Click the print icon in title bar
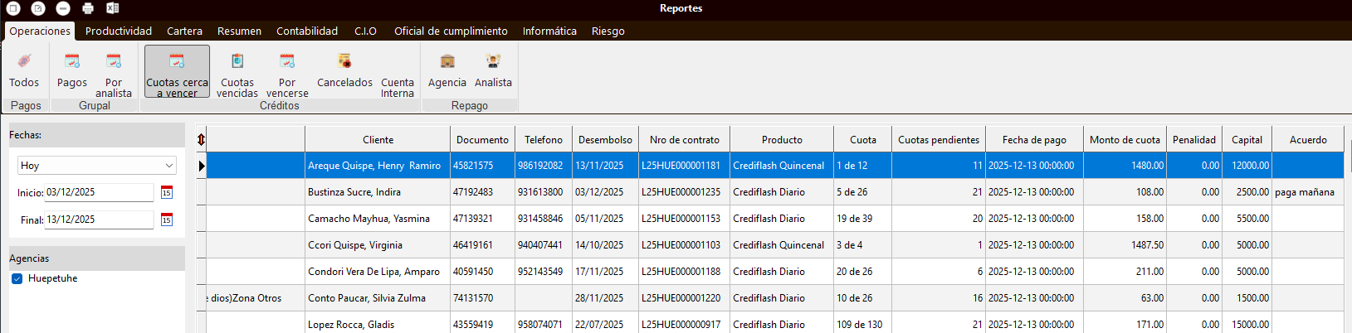Screen dimensions: 1352x333 pyautogui.click(x=88, y=8)
